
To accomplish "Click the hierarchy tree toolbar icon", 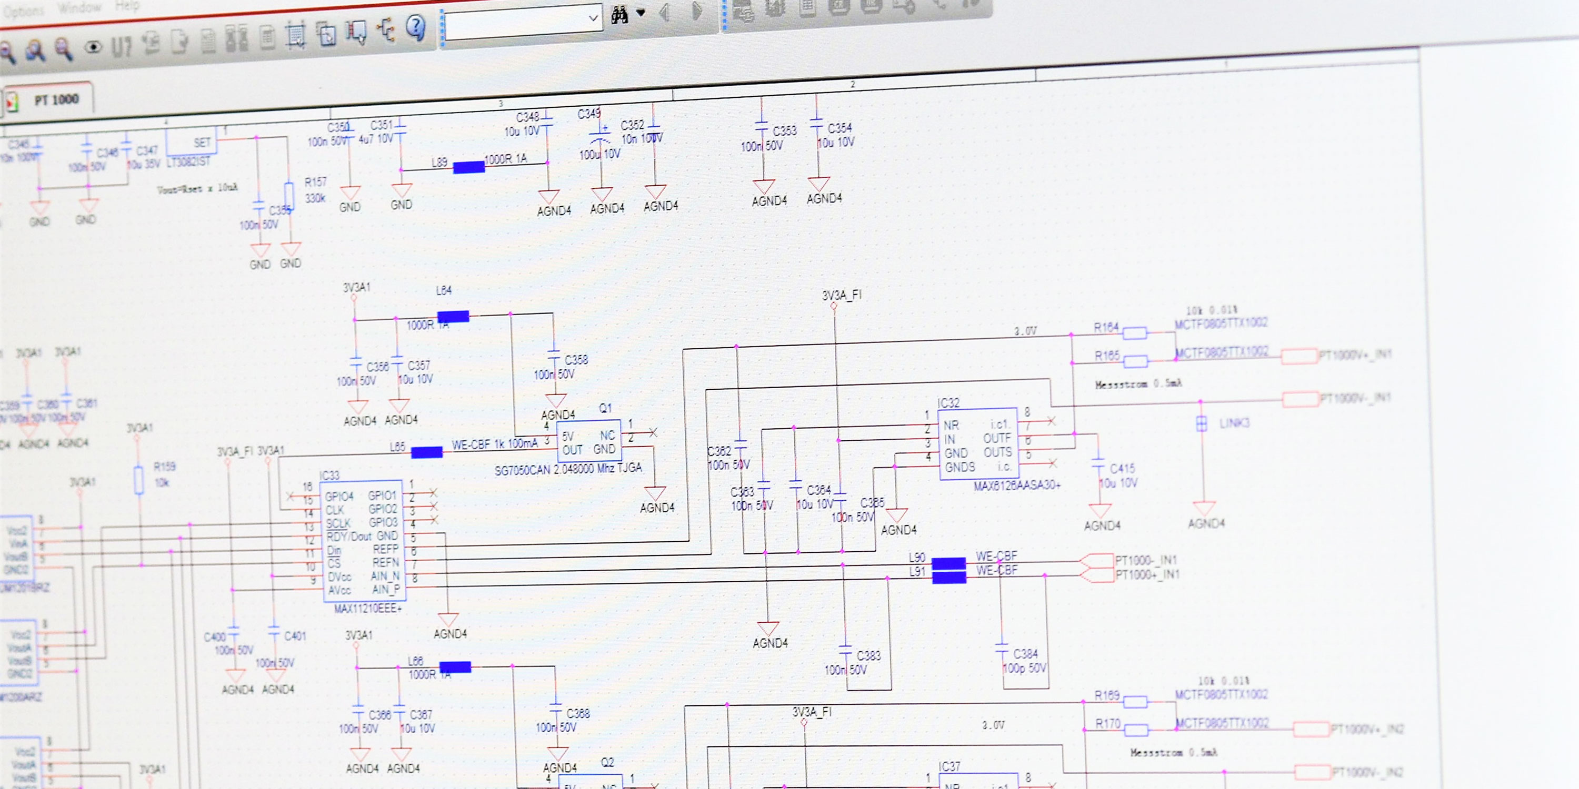I will click(x=386, y=29).
